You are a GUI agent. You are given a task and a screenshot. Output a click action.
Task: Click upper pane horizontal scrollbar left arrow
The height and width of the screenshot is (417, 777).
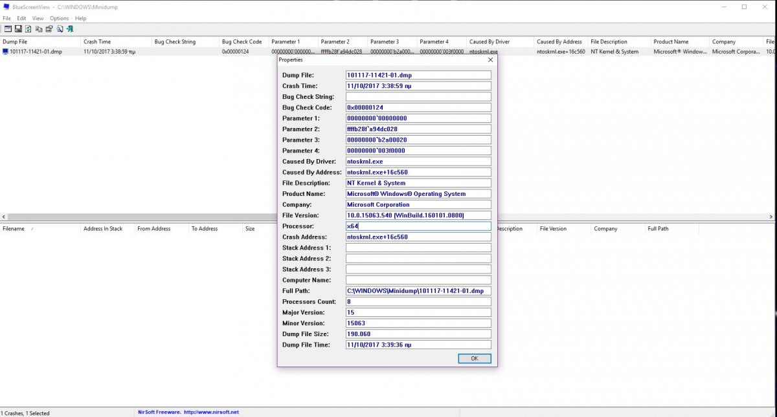click(x=4, y=217)
